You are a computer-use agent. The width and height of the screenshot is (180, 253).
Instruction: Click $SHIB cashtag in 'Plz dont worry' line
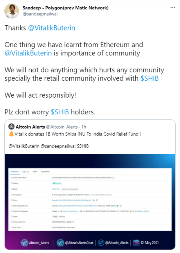[60, 112]
